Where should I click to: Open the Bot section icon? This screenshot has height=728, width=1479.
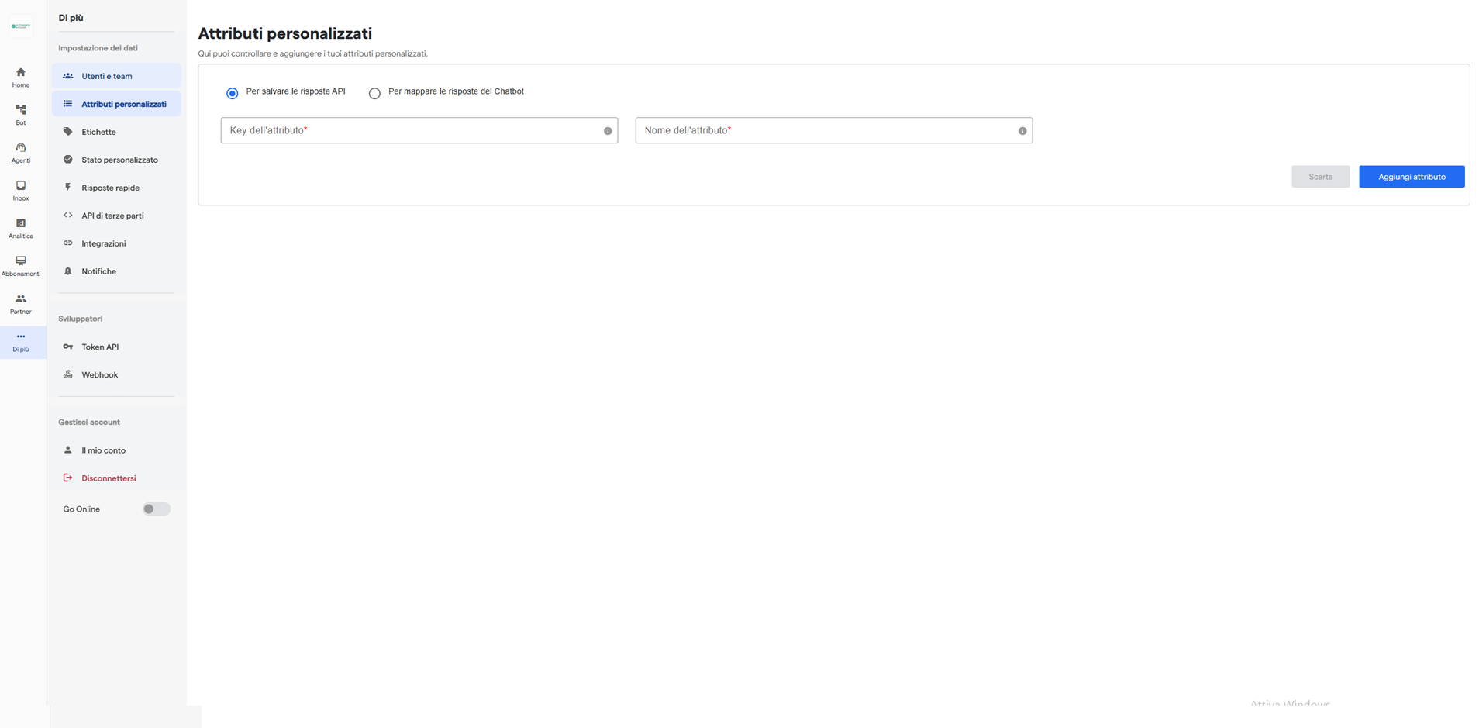tap(21, 110)
